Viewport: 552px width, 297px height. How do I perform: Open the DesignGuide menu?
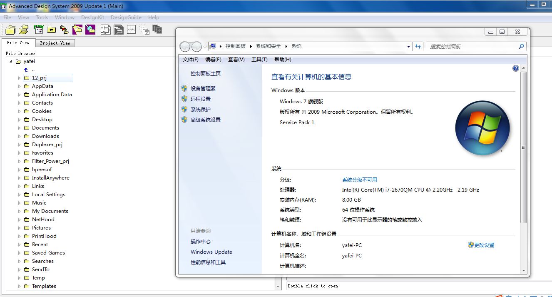(126, 17)
